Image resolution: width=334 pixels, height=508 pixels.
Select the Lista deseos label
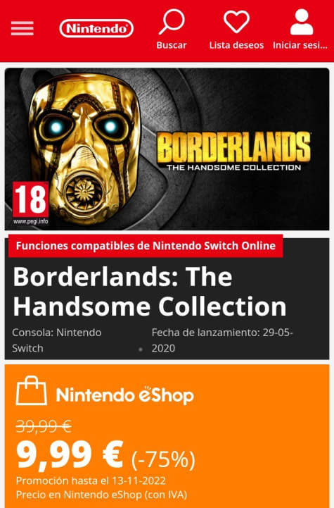point(236,45)
